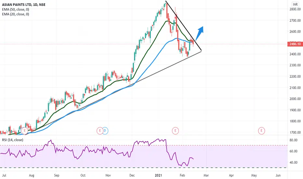Click the 2100.00 price axis label

tap(295, 88)
